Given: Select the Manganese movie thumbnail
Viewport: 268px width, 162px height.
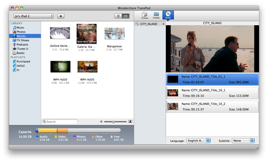Looking at the screenshot, I should pyautogui.click(x=114, y=33).
